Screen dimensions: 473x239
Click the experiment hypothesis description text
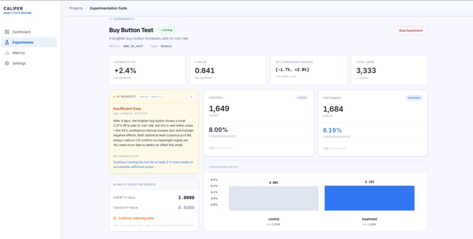pyautogui.click(x=148, y=39)
